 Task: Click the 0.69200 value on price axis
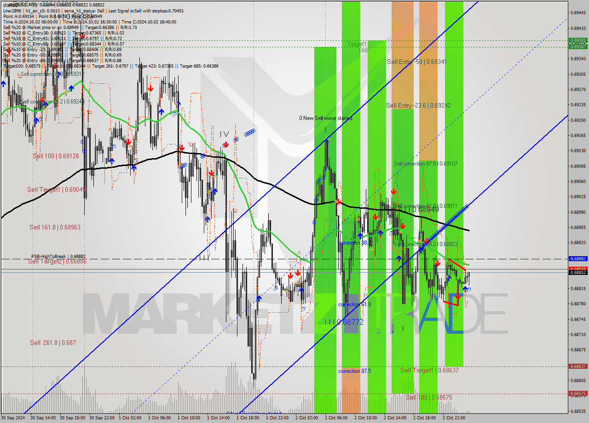[x=578, y=120]
